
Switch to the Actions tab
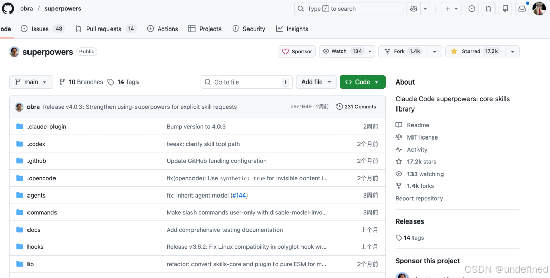point(162,29)
